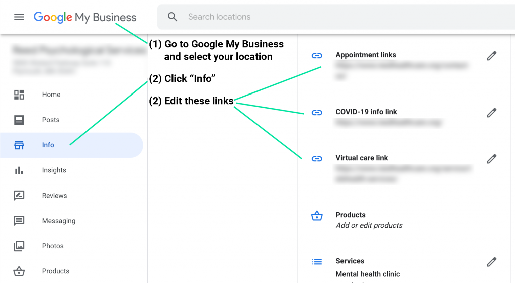The width and height of the screenshot is (515, 283).
Task: Click the Reviews icon in sidebar
Action: click(19, 196)
